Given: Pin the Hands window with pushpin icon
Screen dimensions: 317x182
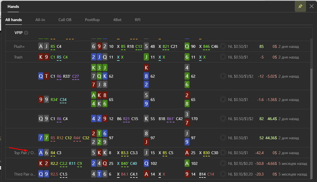Looking at the screenshot, I should [x=300, y=6].
